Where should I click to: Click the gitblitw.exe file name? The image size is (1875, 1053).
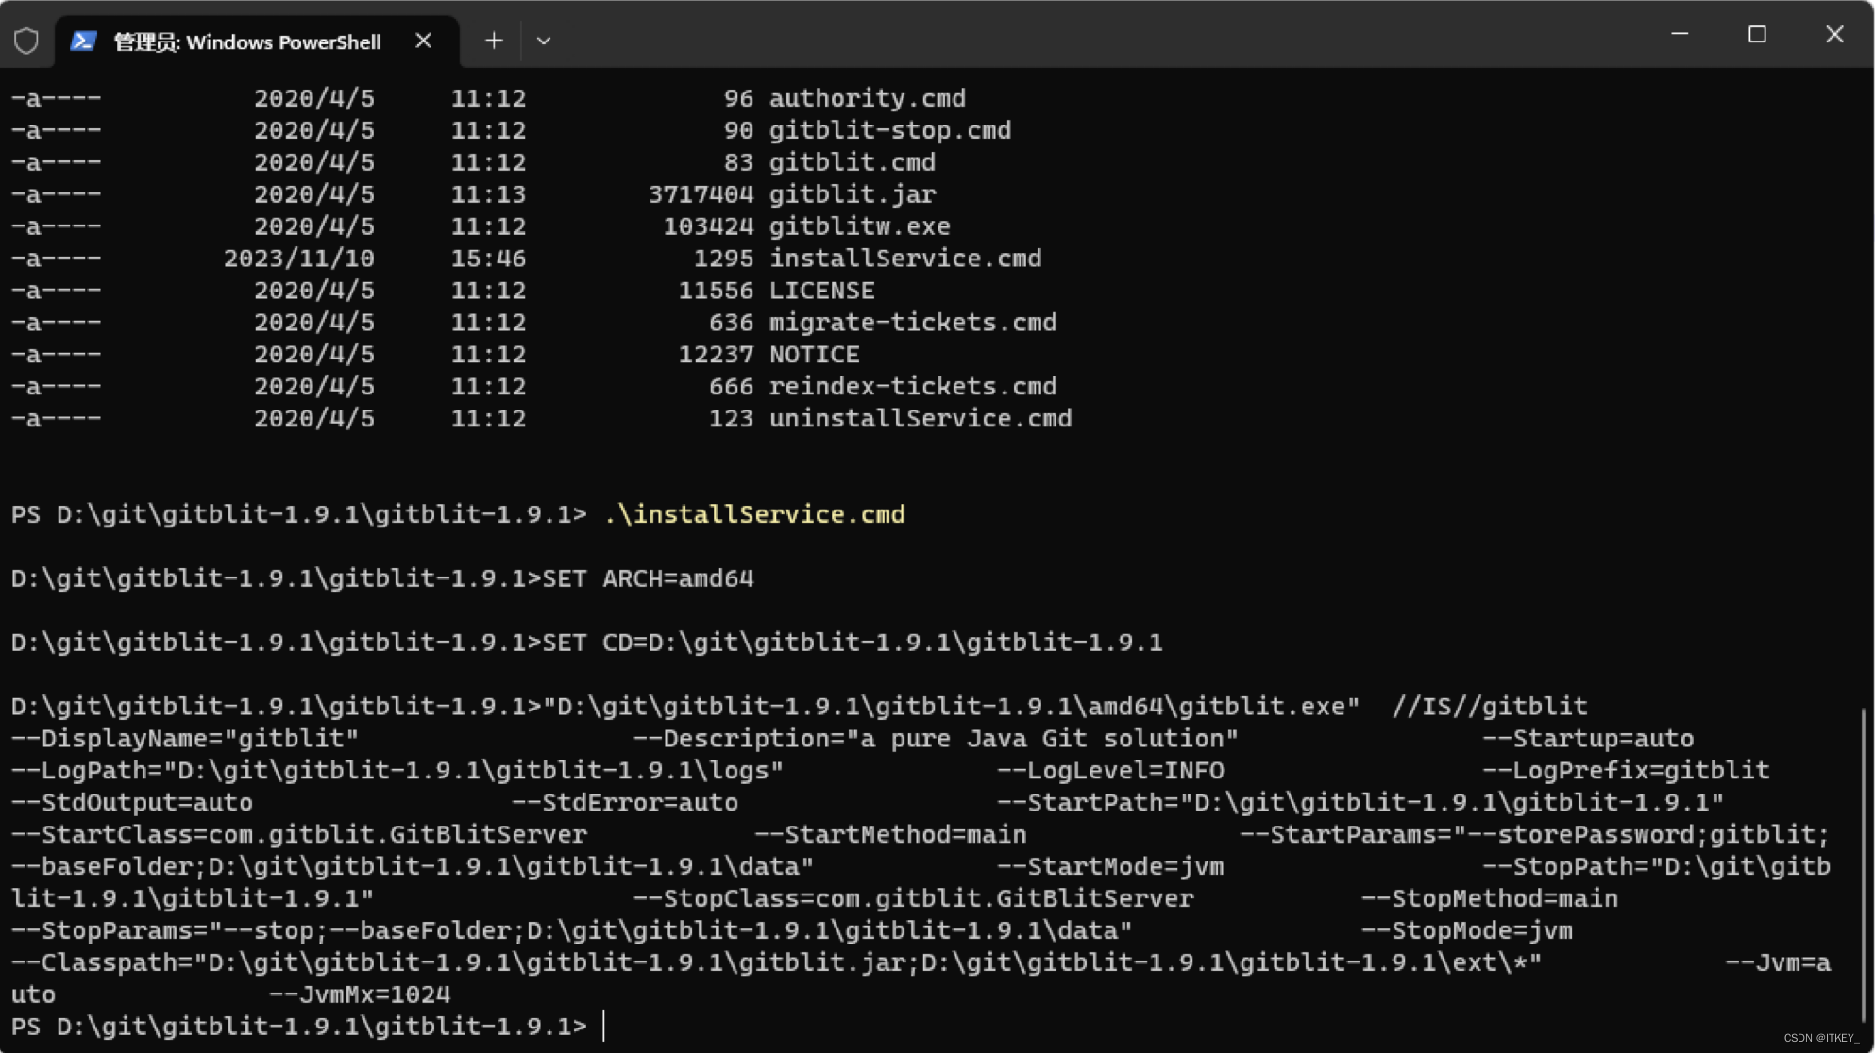[860, 226]
